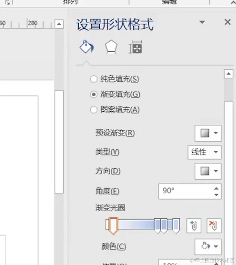Viewport: 236px width, 265px height.
Task: Open the Fill & Line paint bucket tab
Action: coord(86,47)
